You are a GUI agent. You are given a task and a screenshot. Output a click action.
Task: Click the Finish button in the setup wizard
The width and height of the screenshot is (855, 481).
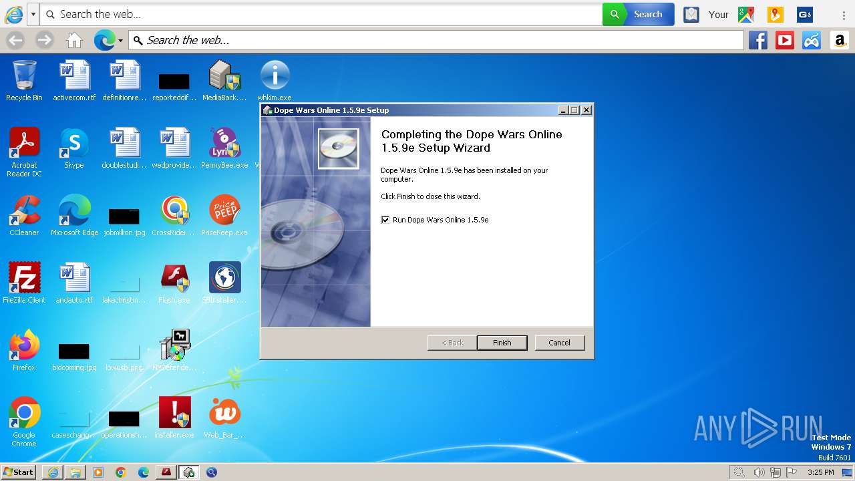point(502,343)
